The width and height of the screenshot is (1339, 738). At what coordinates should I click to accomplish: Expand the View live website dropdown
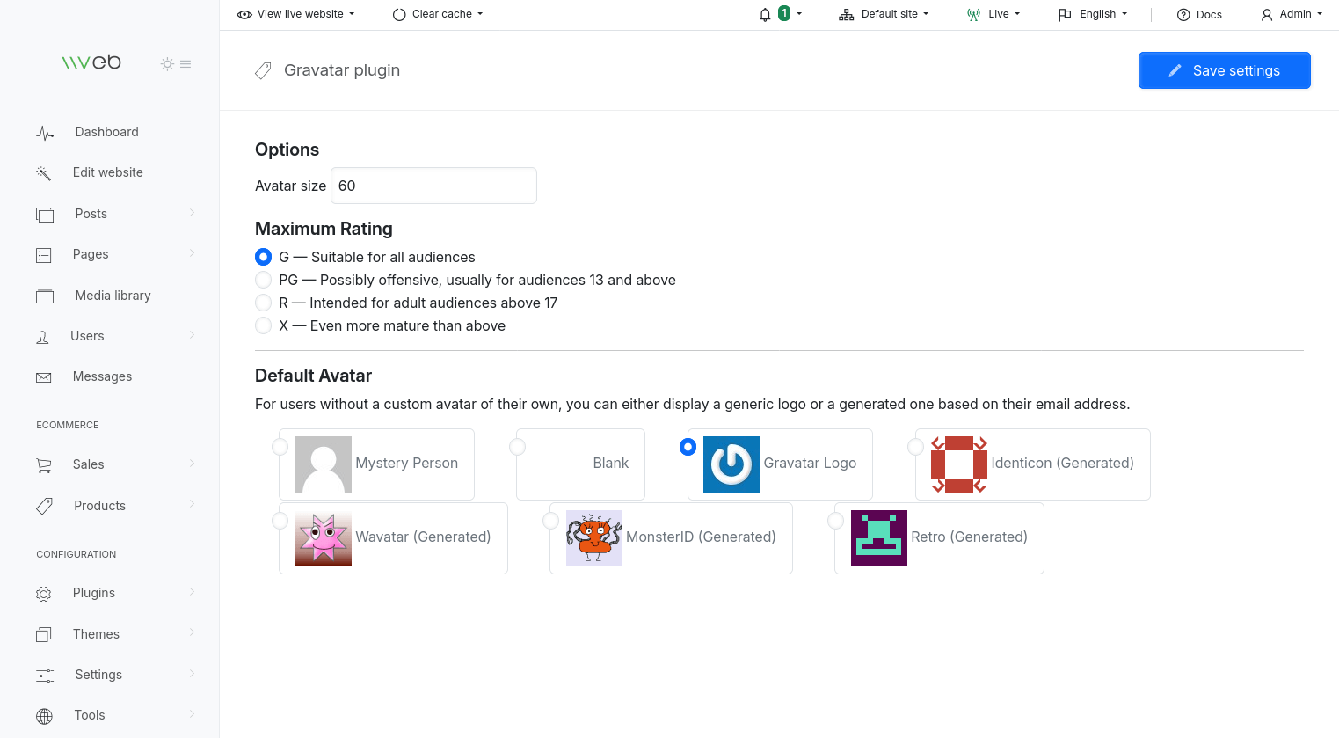pos(295,14)
